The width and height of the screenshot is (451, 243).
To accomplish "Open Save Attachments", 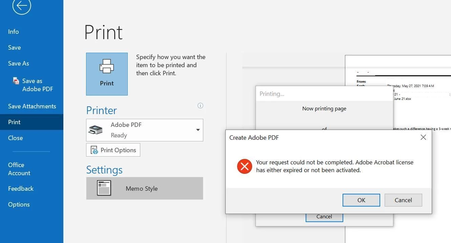I will tap(32, 106).
